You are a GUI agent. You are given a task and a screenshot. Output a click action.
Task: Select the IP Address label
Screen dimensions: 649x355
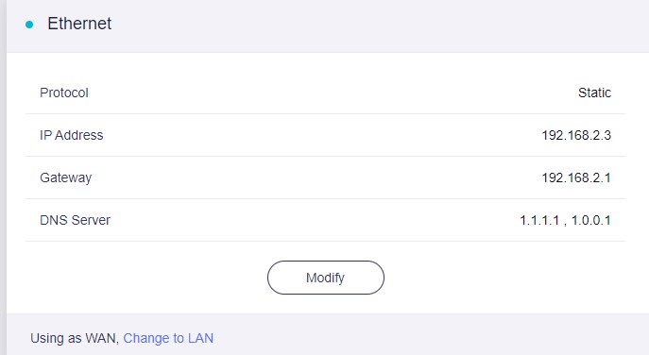[x=72, y=135]
